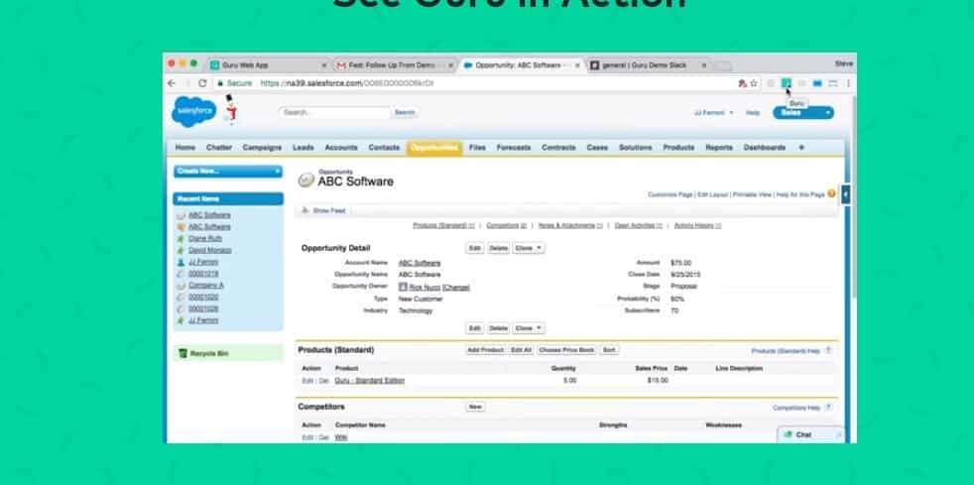This screenshot has height=485, width=974.
Task: Switch to the Accounts tab
Action: 340,148
